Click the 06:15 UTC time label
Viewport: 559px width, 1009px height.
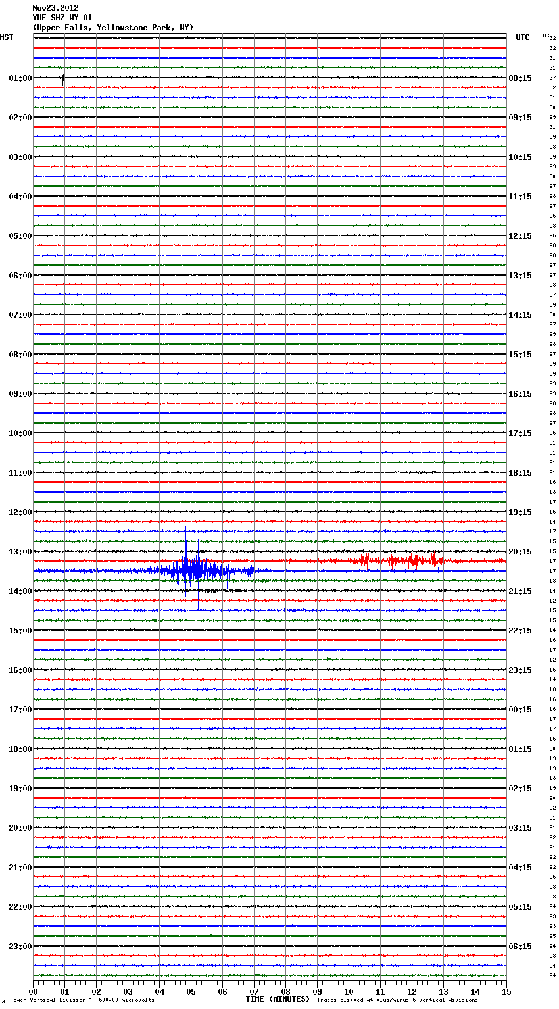(x=520, y=947)
